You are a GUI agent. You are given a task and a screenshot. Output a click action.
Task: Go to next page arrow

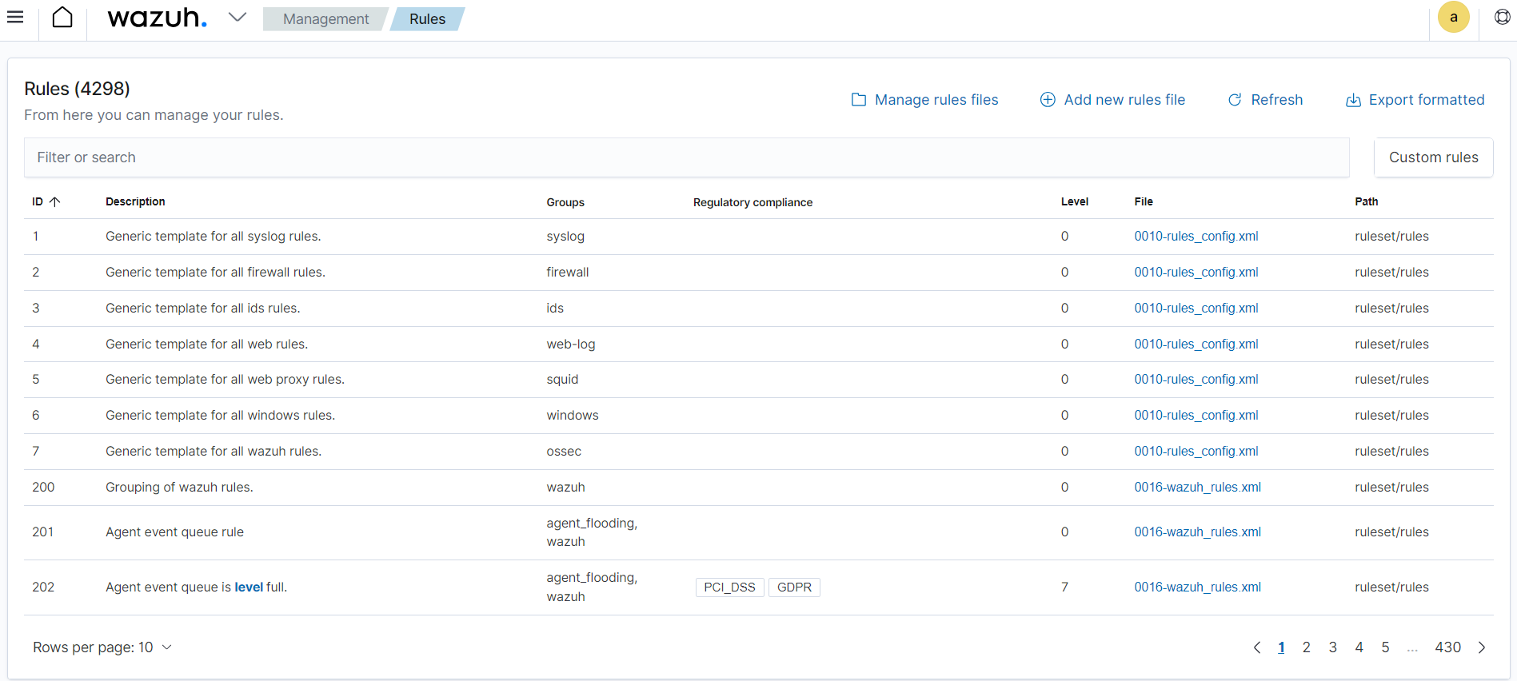[1481, 647]
